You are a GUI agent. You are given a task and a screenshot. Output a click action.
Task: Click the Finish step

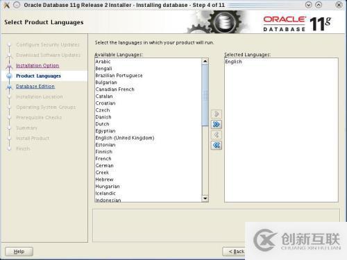click(x=23, y=148)
